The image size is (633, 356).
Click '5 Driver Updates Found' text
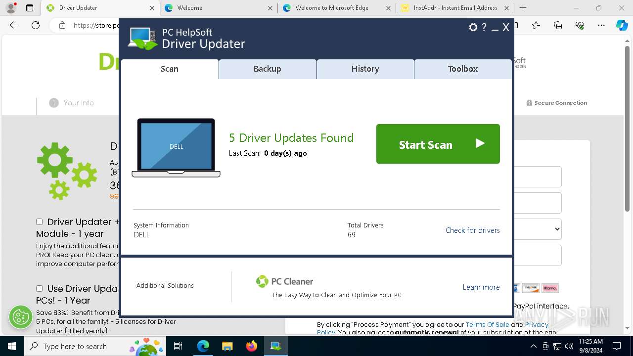click(291, 138)
